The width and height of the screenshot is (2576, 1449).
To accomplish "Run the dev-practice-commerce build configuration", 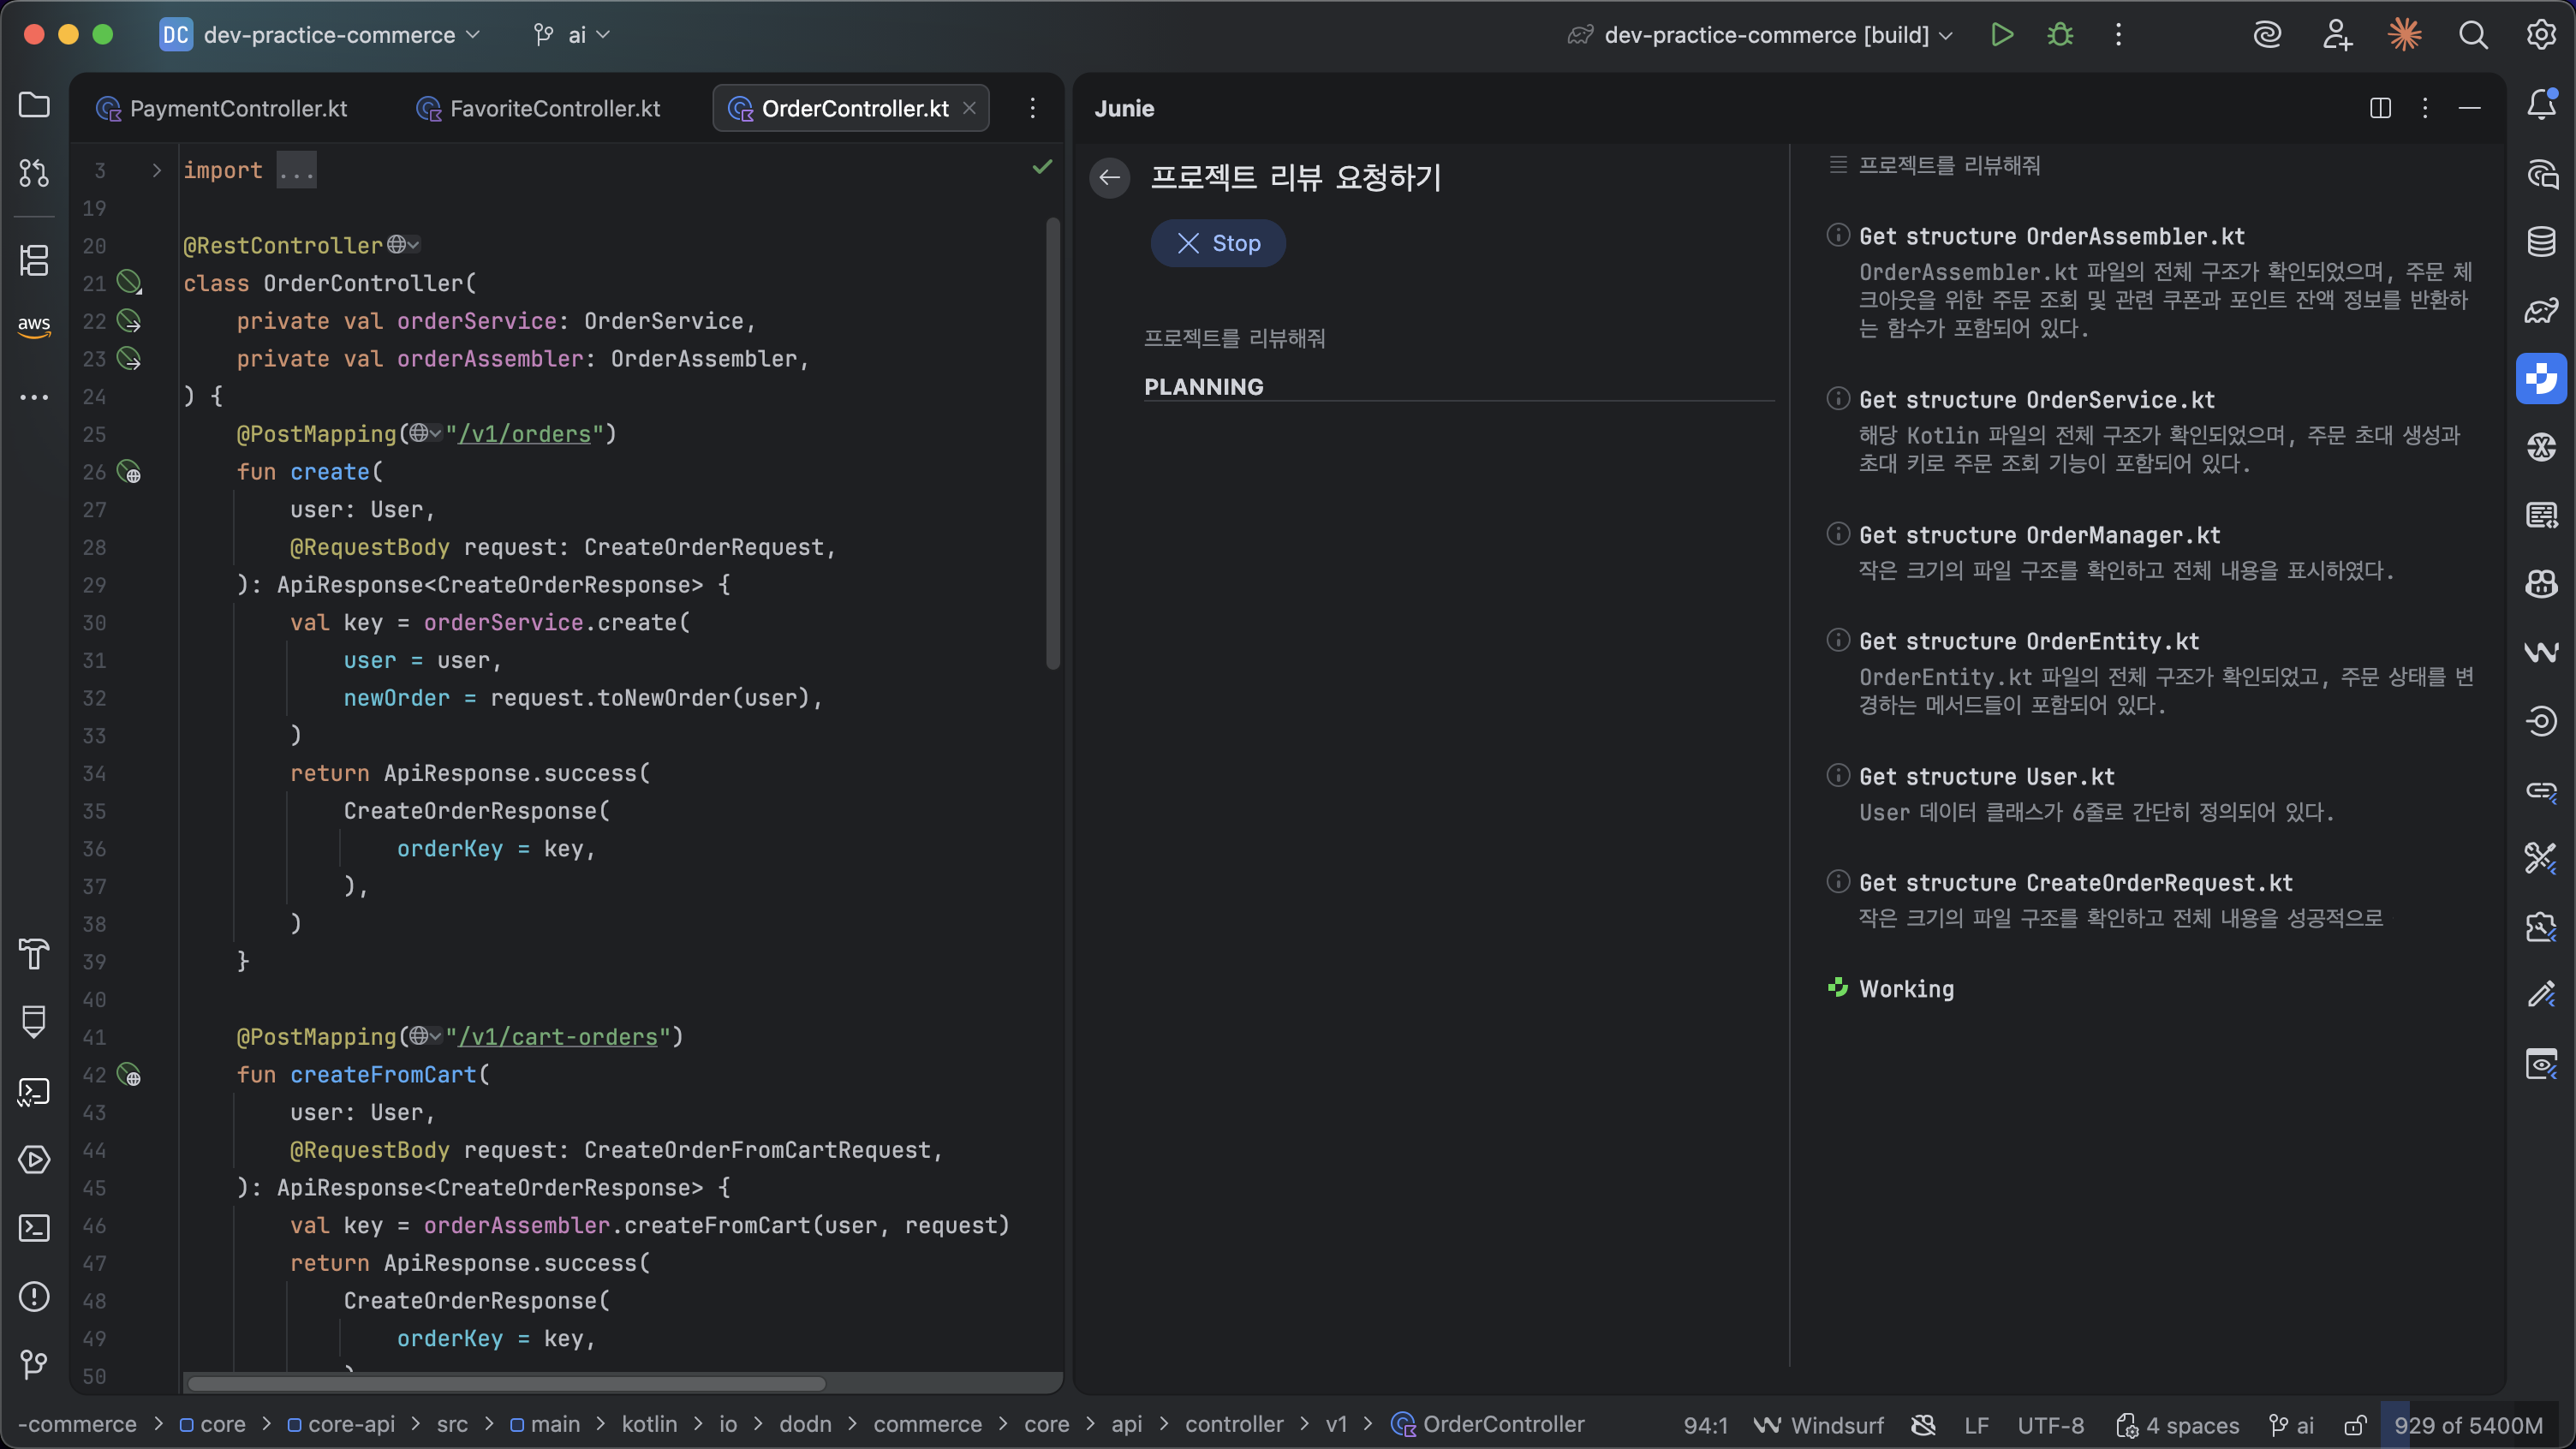I will (2002, 35).
